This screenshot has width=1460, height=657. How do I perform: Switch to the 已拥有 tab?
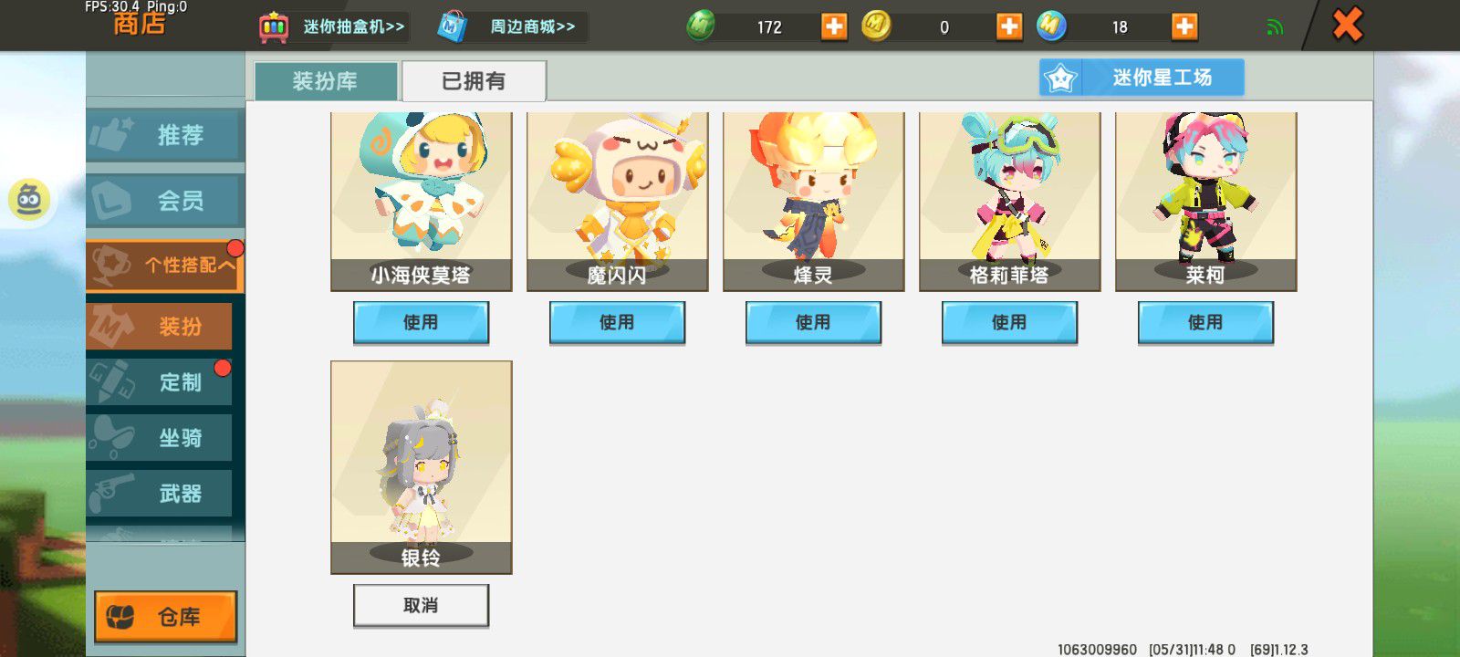[x=474, y=81]
